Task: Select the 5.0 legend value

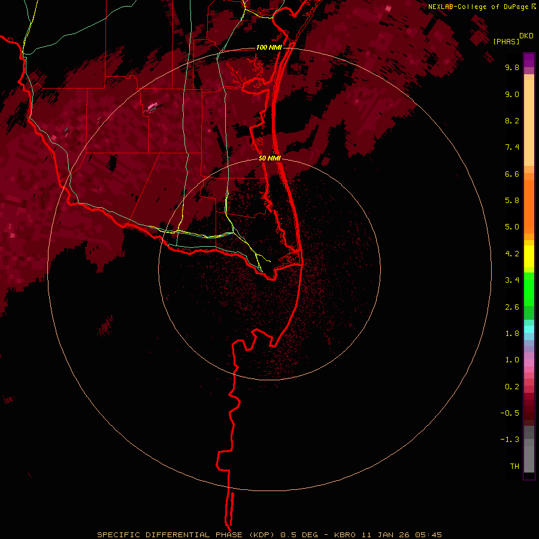Action: [x=512, y=227]
